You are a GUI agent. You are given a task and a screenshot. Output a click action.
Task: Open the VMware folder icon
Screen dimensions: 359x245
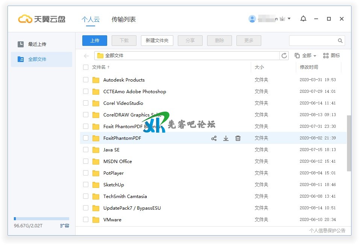pos(96,220)
